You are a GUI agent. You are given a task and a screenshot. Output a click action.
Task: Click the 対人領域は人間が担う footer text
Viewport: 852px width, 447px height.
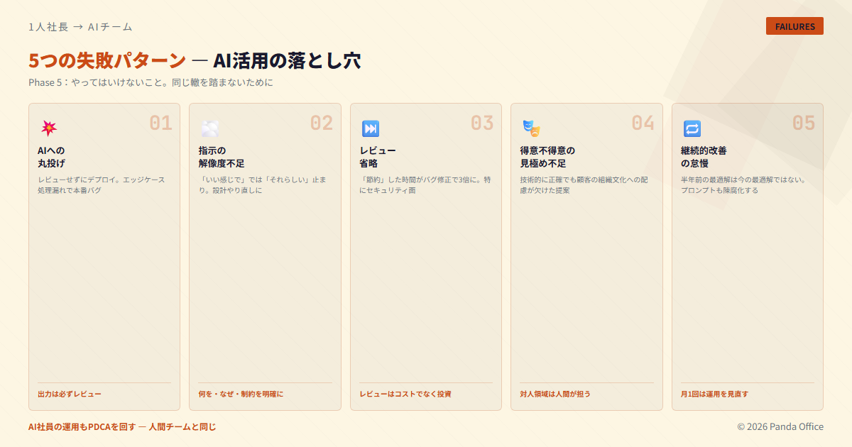pos(555,394)
